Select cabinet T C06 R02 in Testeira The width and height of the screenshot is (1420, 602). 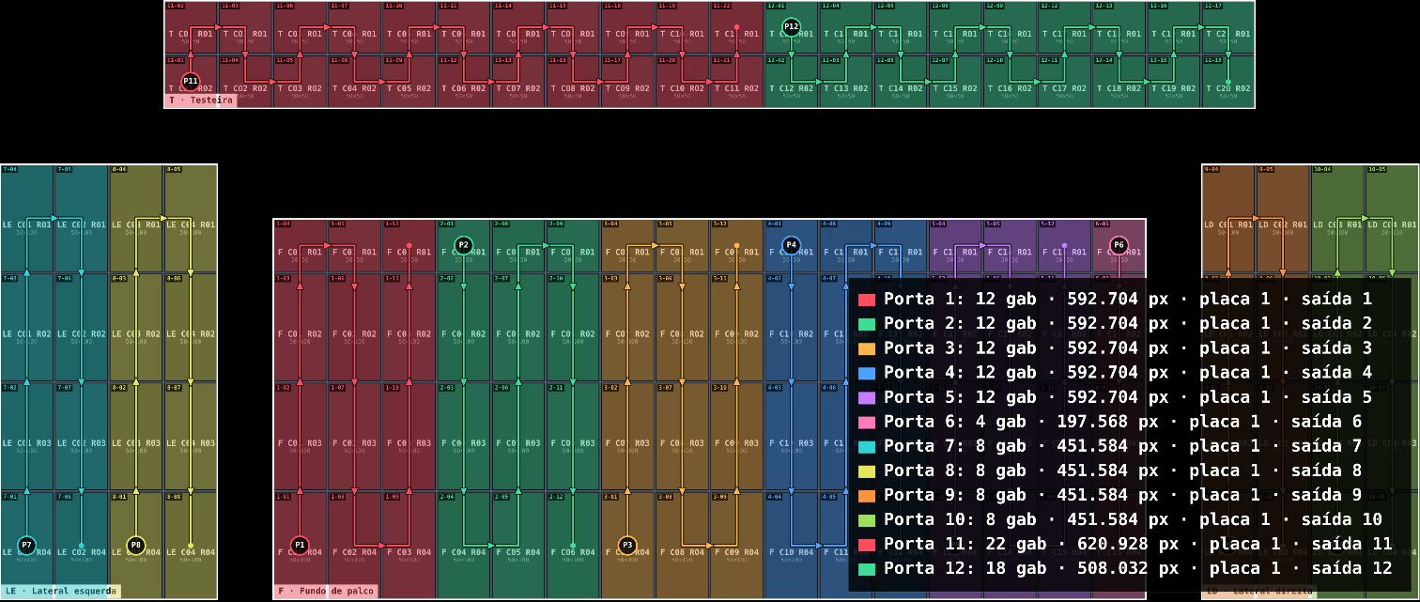tap(463, 82)
